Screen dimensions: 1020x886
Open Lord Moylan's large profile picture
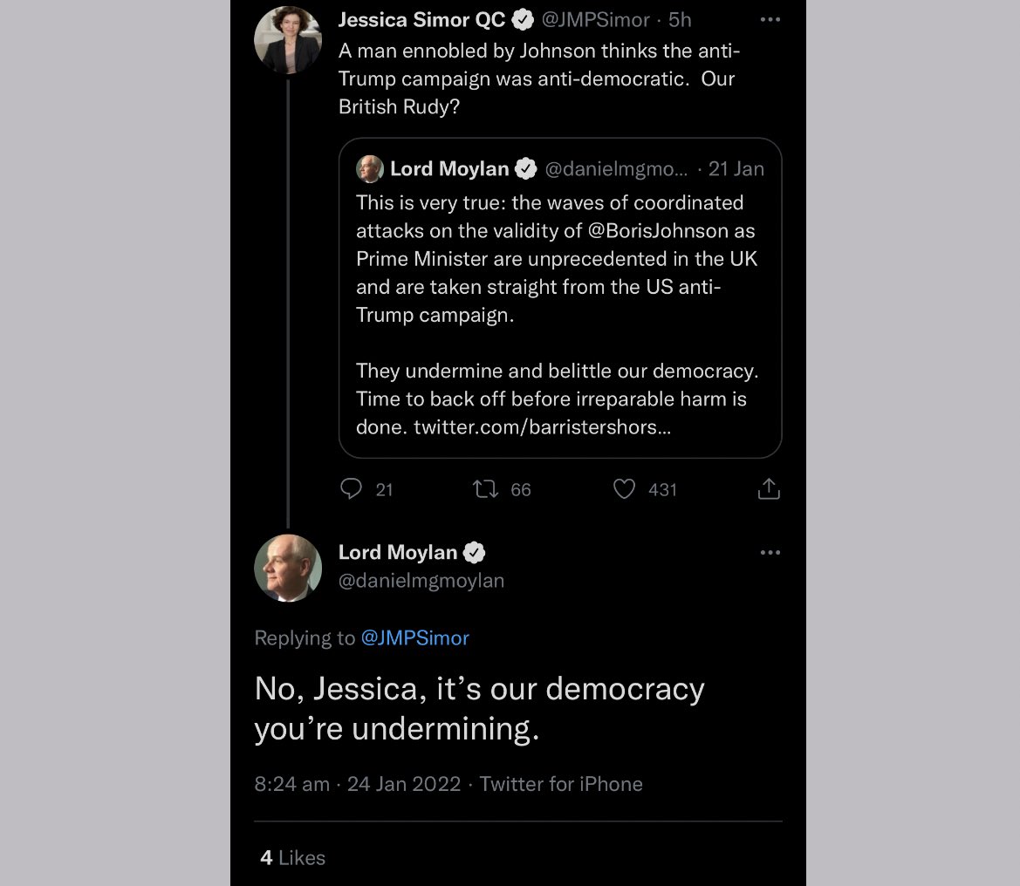tap(288, 568)
